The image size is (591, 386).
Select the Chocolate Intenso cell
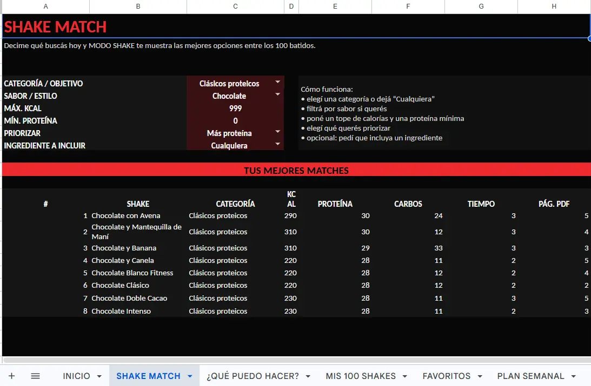pyautogui.click(x=138, y=311)
